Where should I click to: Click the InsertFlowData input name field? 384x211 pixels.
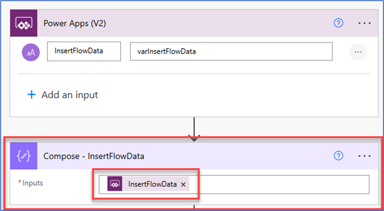pos(84,51)
